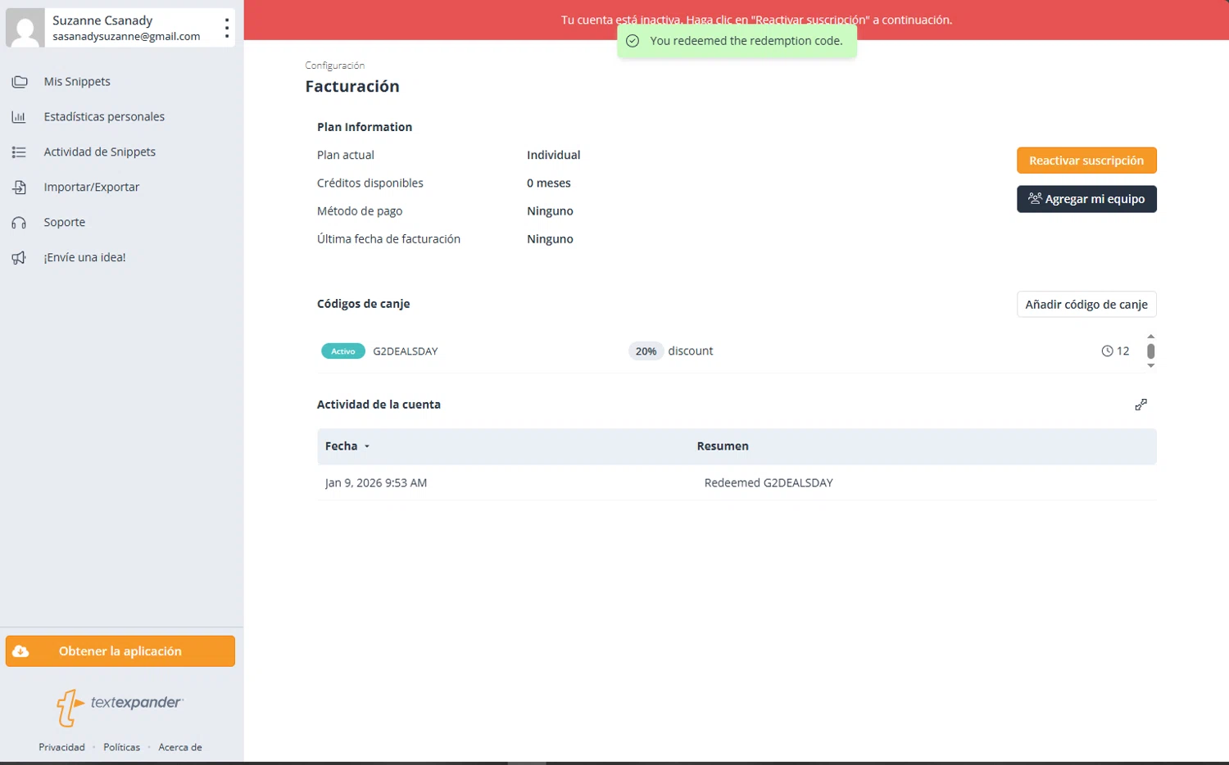Click the email sasanadysuzanne@gmail.com
This screenshot has width=1229, height=765.
(x=126, y=37)
